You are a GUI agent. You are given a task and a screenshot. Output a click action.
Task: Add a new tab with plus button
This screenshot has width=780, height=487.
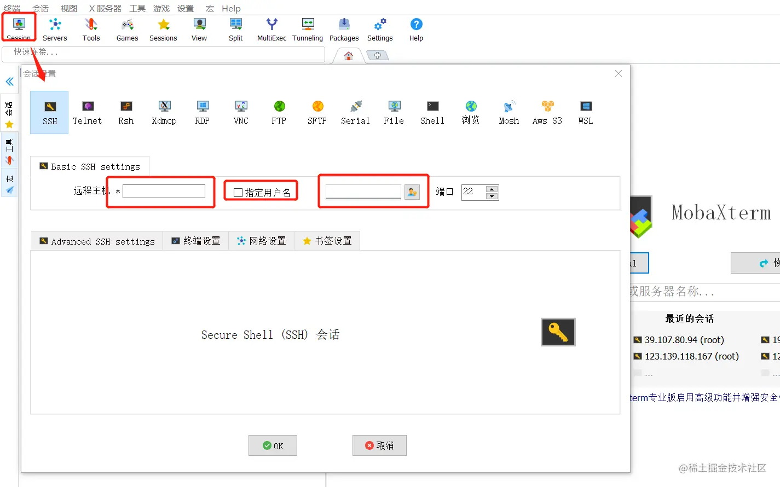(378, 55)
